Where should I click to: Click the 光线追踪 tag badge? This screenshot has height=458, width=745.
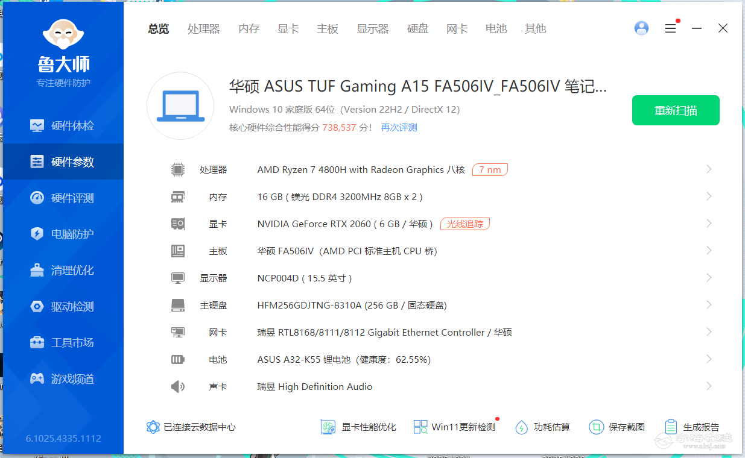(464, 224)
